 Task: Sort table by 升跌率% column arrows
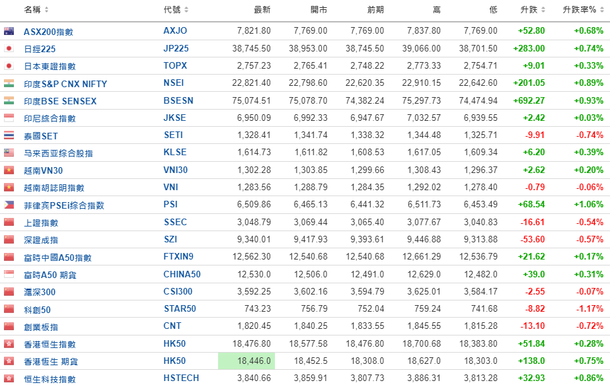[x=602, y=10]
